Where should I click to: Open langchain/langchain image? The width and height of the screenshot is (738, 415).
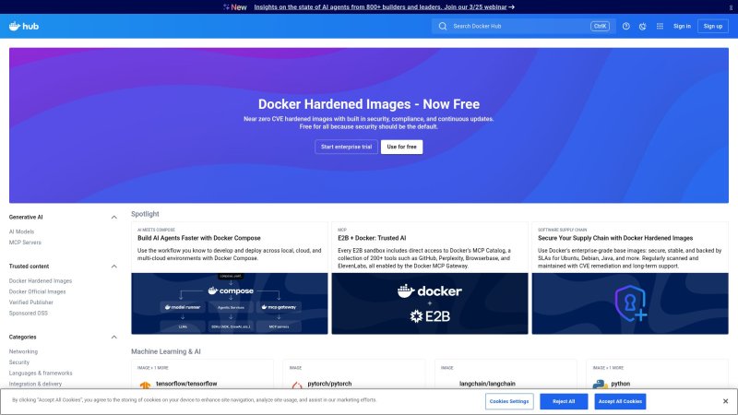[x=487, y=384]
